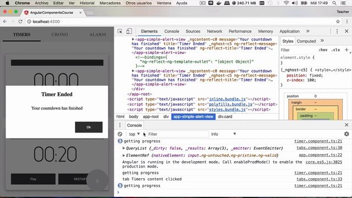The width and height of the screenshot is (352, 198).
Task: Open the console drawer menu dots
Action: click(x=120, y=125)
